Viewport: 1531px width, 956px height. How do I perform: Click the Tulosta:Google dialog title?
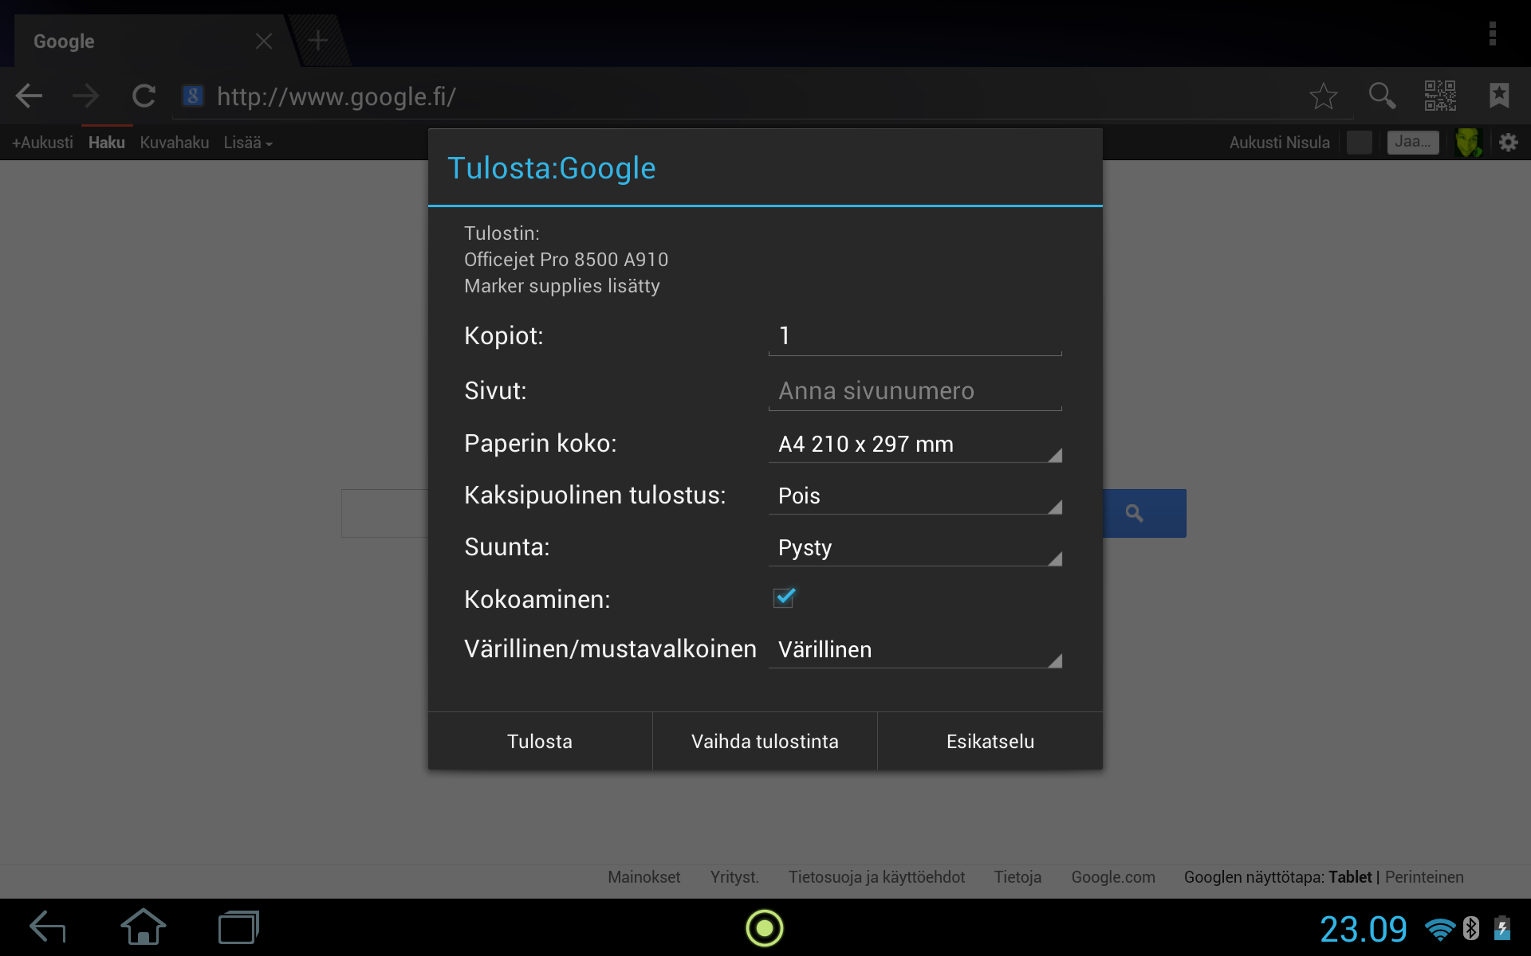(x=552, y=168)
